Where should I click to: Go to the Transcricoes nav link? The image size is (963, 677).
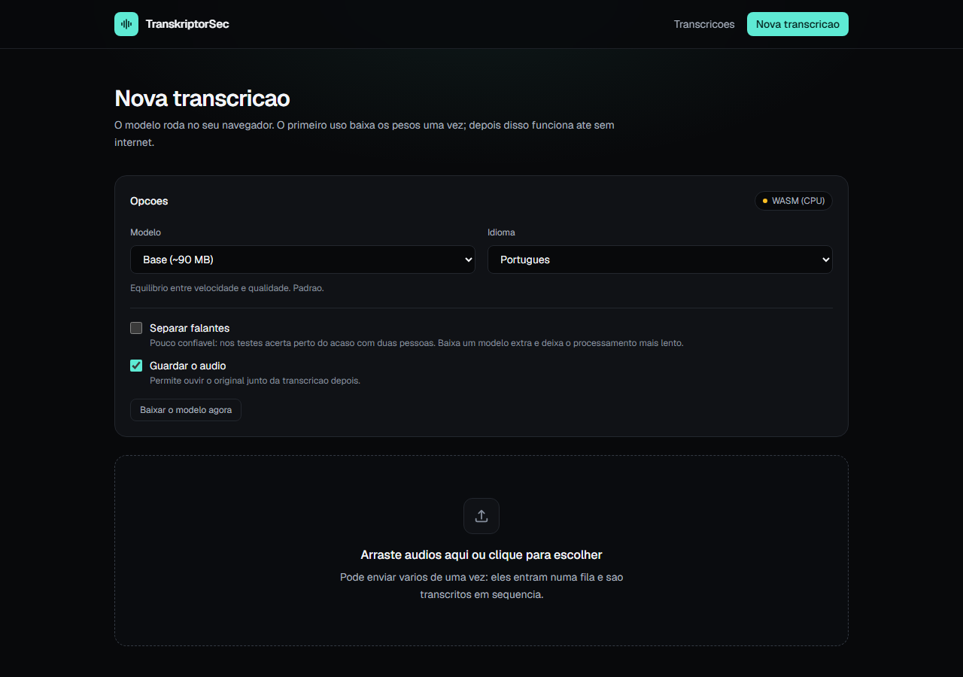tap(704, 24)
